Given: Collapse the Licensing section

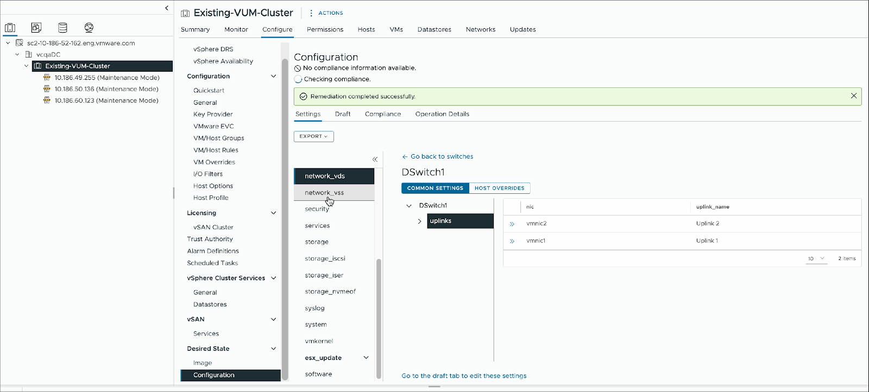Looking at the screenshot, I should (273, 213).
